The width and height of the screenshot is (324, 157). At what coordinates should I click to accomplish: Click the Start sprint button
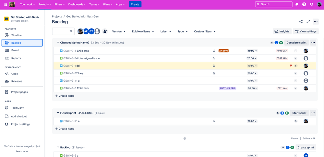[299, 113]
